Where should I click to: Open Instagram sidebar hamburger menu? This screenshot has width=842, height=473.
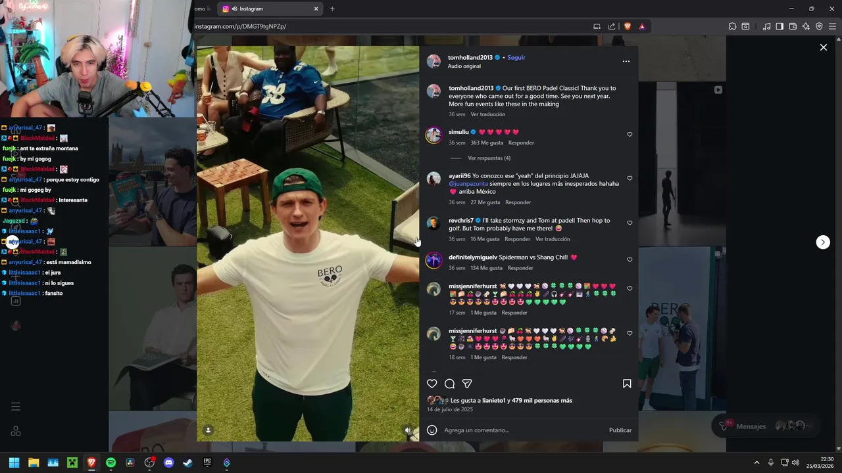(x=16, y=407)
